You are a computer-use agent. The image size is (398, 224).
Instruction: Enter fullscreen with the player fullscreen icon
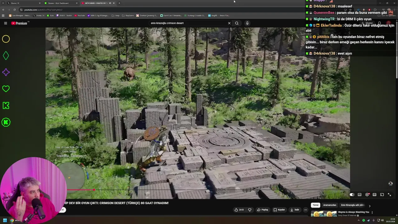(x=389, y=195)
